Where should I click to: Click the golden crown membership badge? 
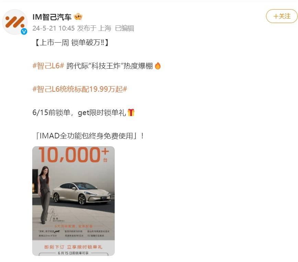coord(78,17)
